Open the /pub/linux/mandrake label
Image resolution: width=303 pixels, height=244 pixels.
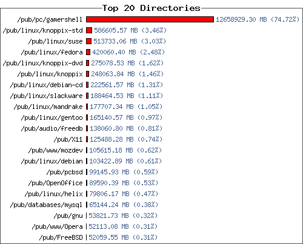pyautogui.click(x=48, y=107)
